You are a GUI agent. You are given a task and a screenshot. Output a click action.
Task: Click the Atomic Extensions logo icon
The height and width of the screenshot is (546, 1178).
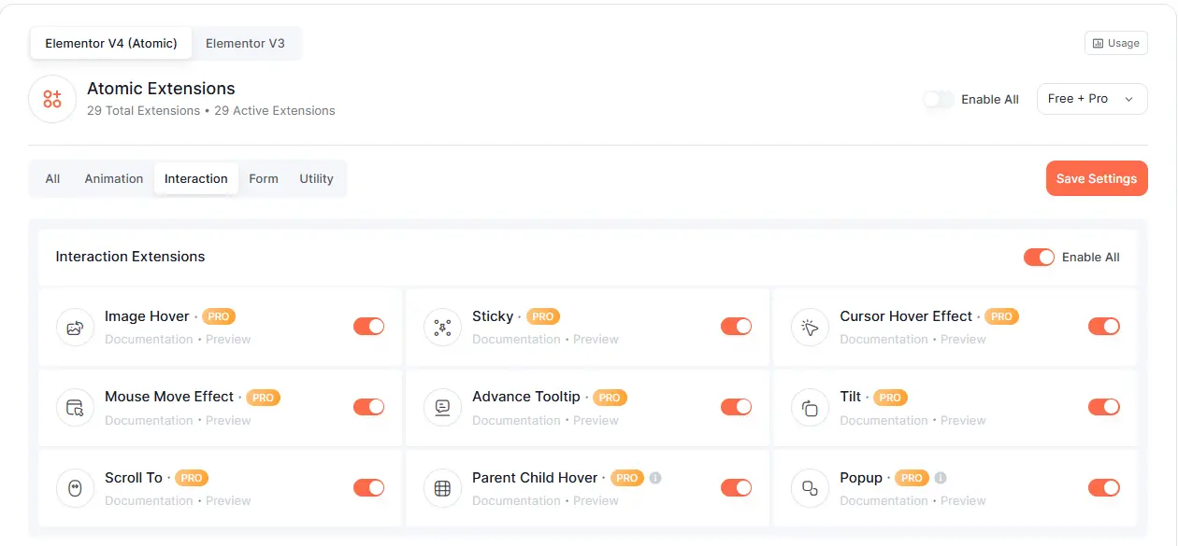(x=52, y=99)
